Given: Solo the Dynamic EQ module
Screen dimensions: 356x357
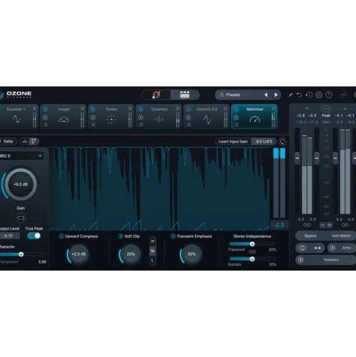Looking at the screenshot, I should (188, 118).
